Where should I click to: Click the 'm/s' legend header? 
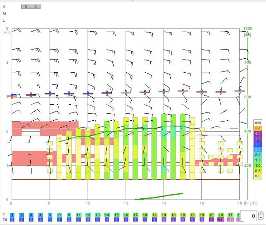(258, 122)
